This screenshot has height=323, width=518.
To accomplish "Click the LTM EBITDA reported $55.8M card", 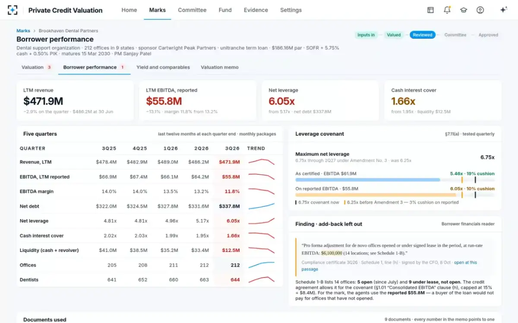I will (x=198, y=100).
